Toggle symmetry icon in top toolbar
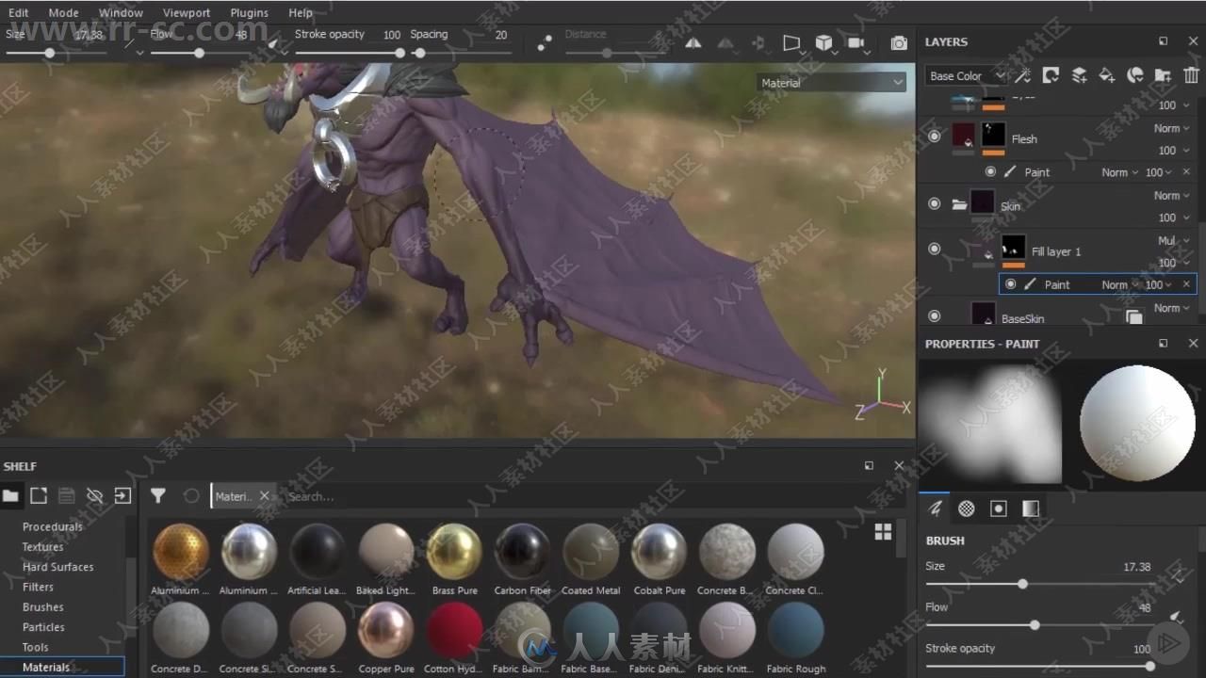The height and width of the screenshot is (678, 1206). click(x=693, y=43)
